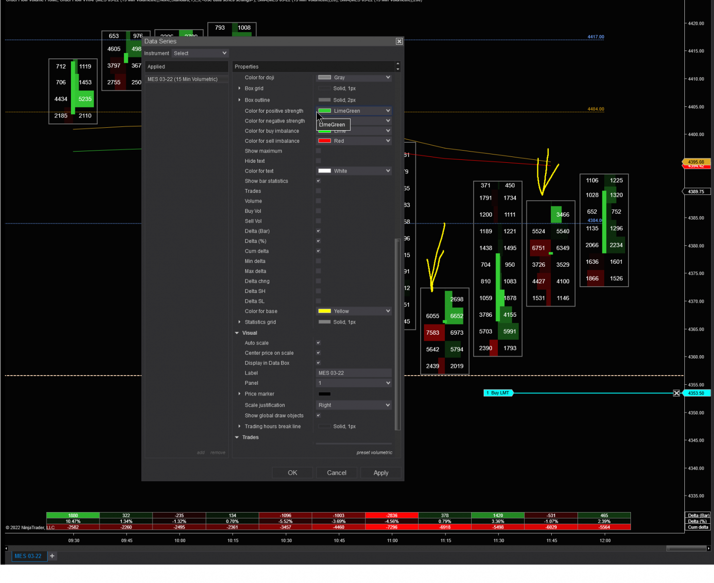Viewport: 714px width, 583px height.
Task: Enable the Delta SH checkbox
Action: 319,291
